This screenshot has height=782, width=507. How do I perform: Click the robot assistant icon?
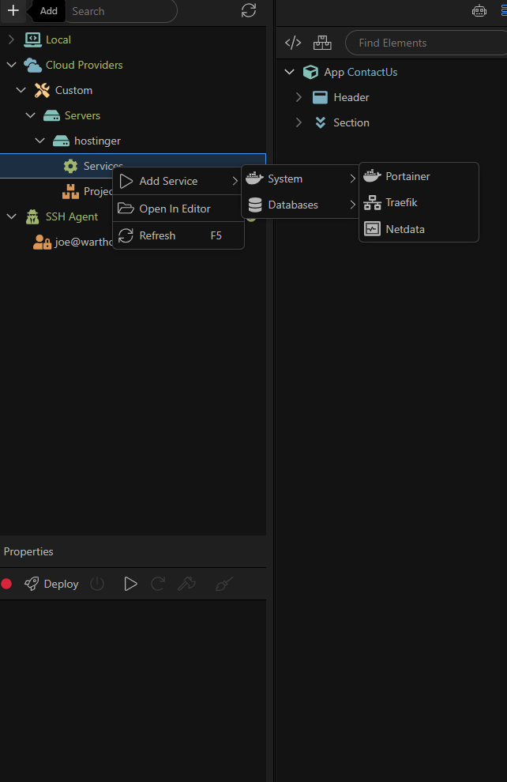(479, 10)
